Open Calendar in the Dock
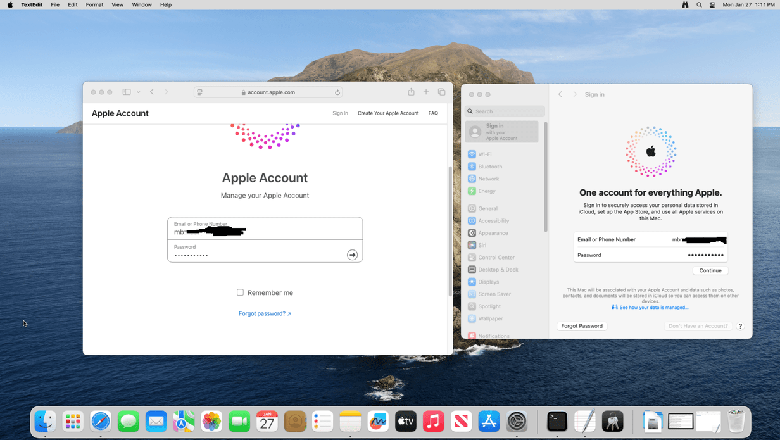The width and height of the screenshot is (780, 440). pos(267,421)
